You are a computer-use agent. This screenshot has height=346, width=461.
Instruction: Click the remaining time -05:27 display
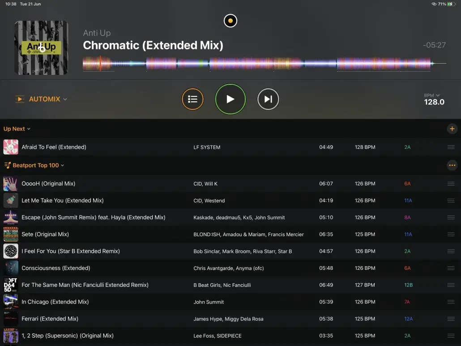click(x=434, y=45)
